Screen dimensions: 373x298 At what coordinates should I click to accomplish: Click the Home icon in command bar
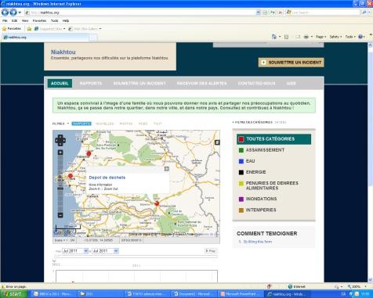point(274,37)
